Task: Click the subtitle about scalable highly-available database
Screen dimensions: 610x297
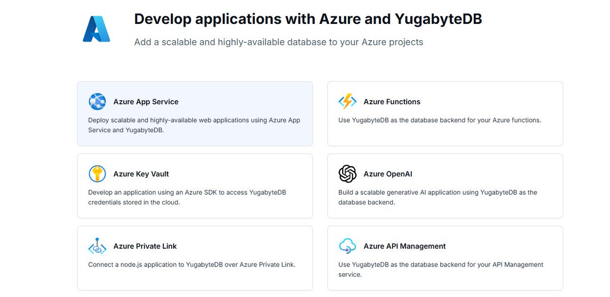Action: coord(278,42)
